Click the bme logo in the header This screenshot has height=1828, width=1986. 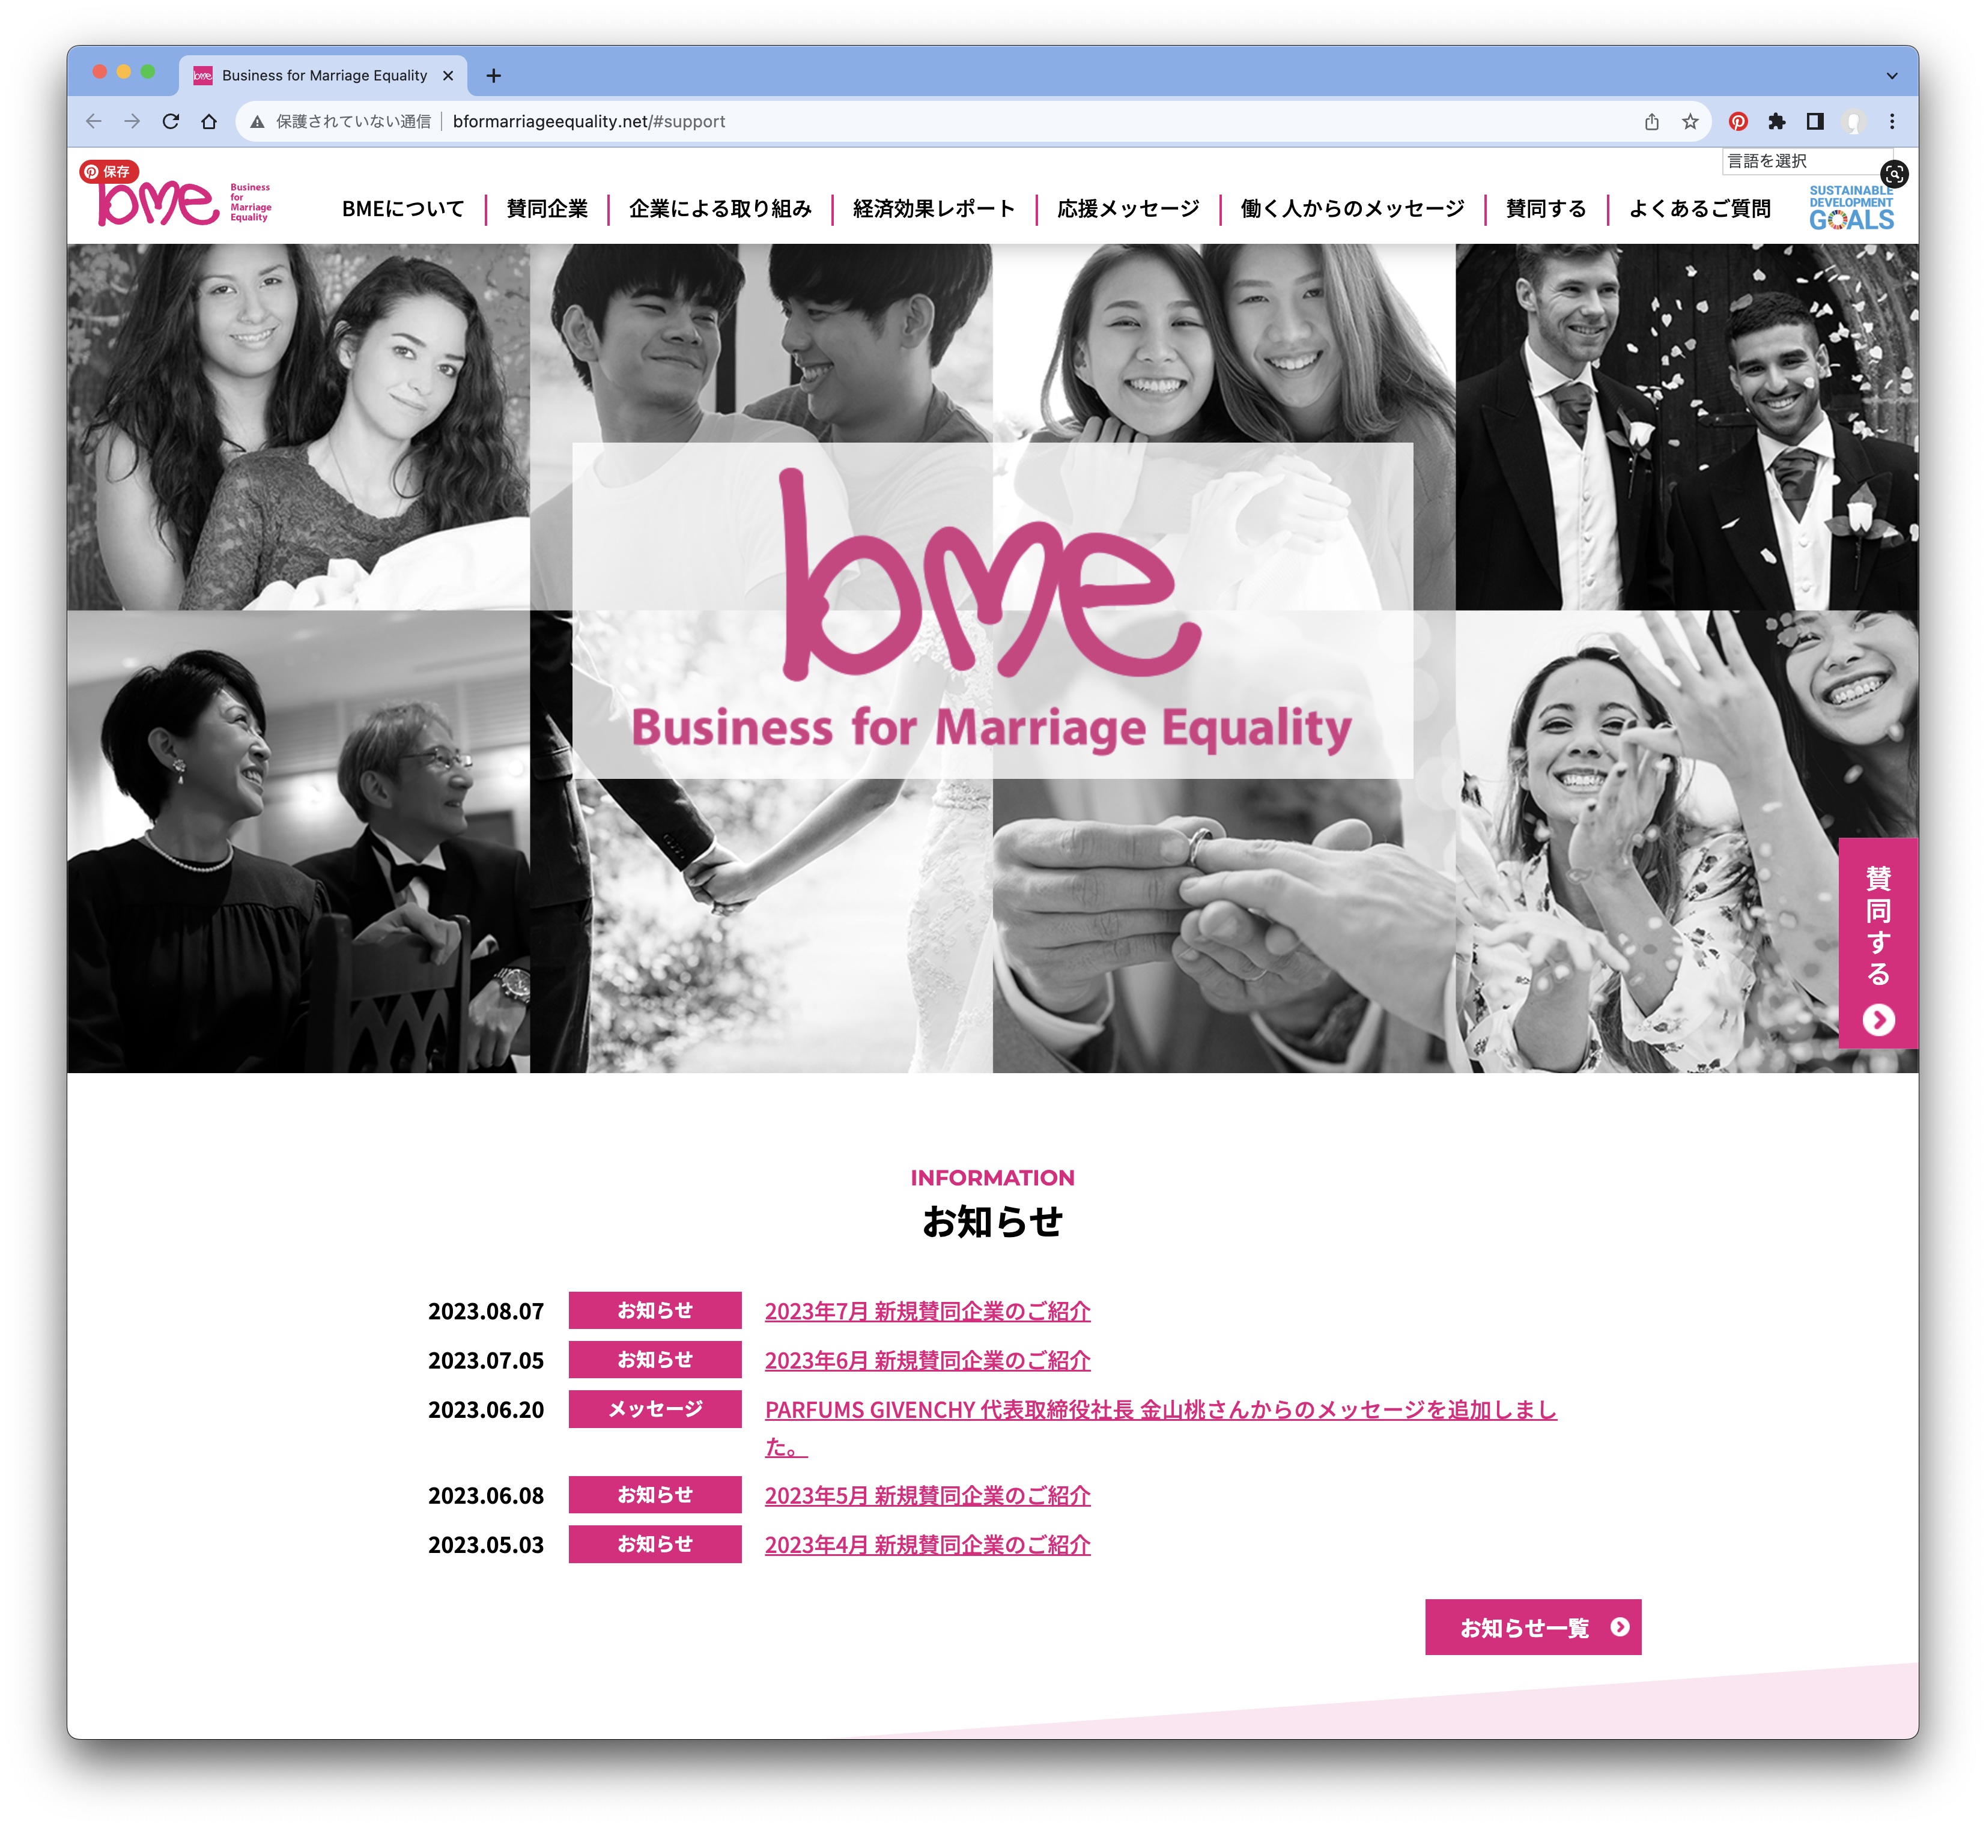184,203
